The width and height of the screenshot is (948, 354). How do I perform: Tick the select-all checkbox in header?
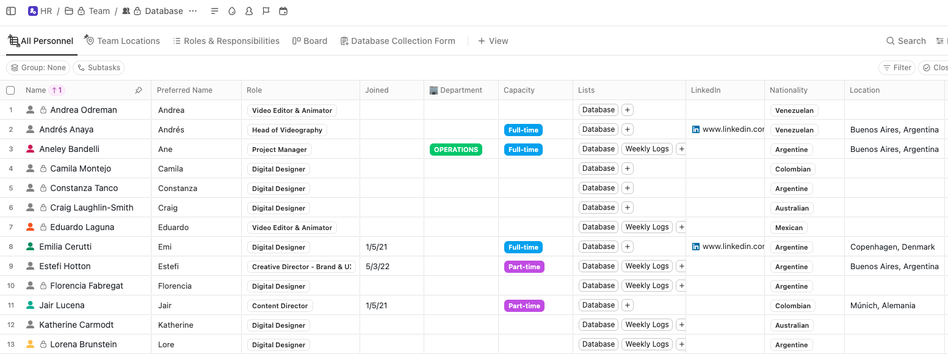[x=10, y=90]
